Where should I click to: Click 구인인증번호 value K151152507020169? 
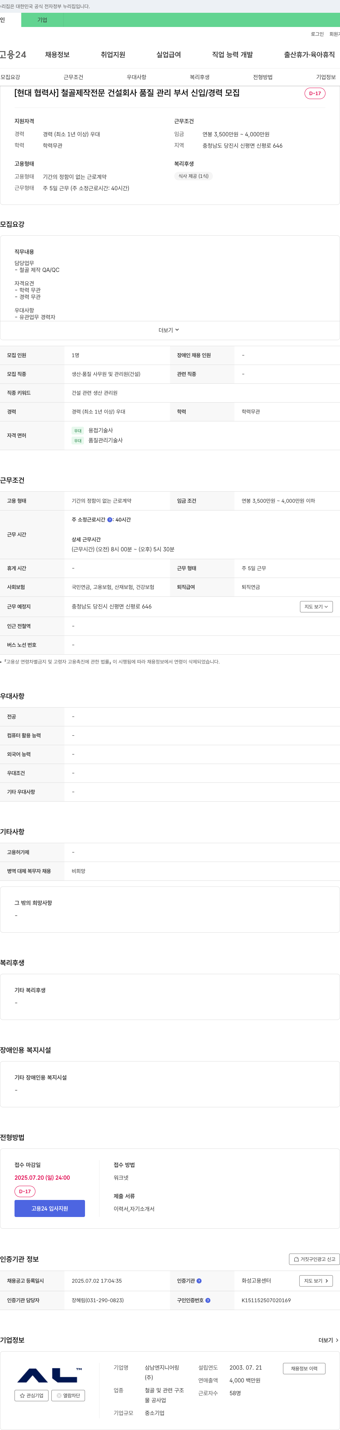[266, 1301]
